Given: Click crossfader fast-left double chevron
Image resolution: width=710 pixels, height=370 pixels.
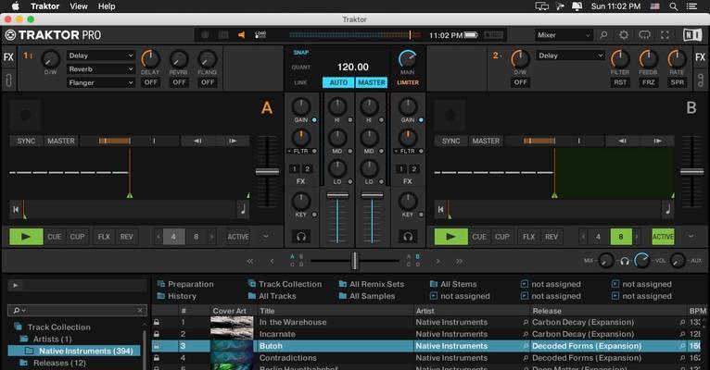Looking at the screenshot, I should tap(250, 261).
